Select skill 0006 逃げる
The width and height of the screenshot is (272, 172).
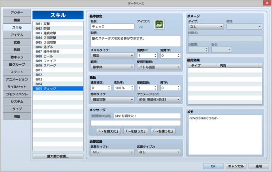(x=58, y=47)
